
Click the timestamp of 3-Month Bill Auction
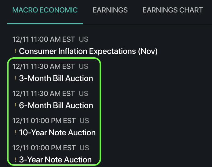click(44, 66)
